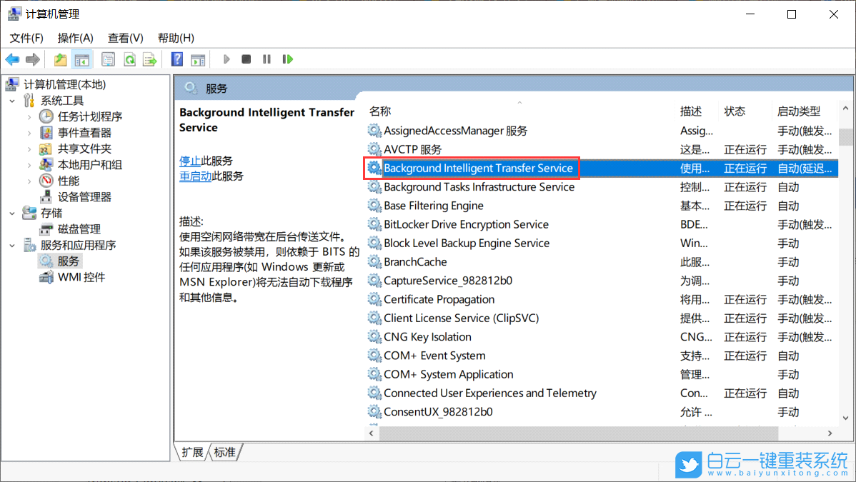Stop the service via the stop toolbar icon
This screenshot has height=482, width=856.
(246, 59)
